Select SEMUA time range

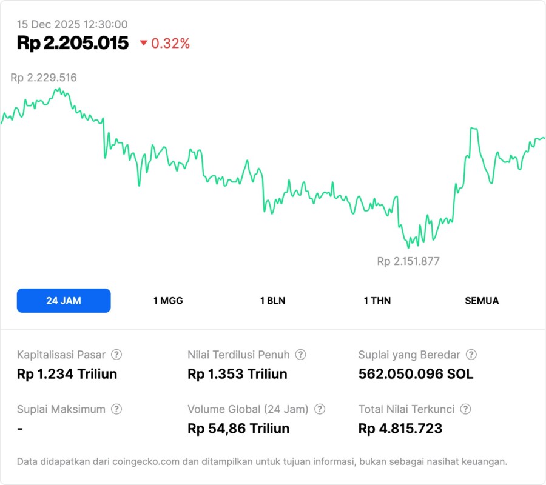(482, 301)
